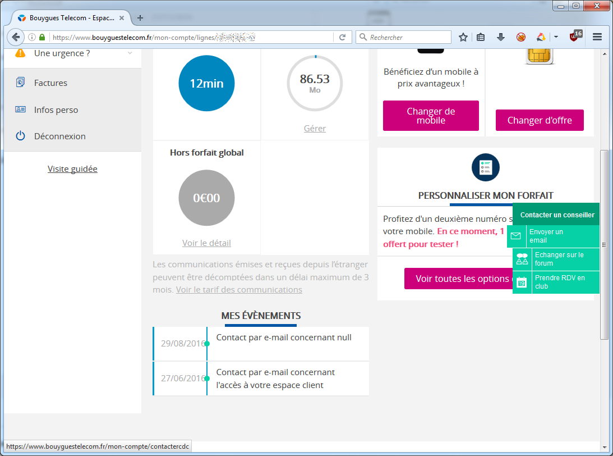Screen dimensions: 613x456
Task: Open the bookmarks list icon
Action: (481, 37)
